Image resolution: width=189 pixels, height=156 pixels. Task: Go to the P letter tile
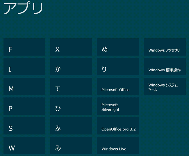[x=24, y=106]
